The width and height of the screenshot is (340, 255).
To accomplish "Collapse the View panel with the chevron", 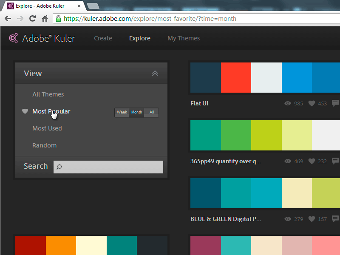I will [x=155, y=73].
